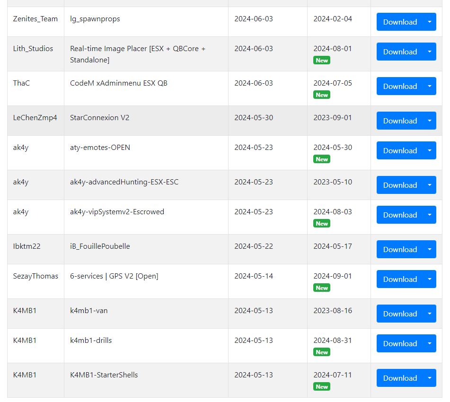Click the New badge under 2024-07-11
The height and width of the screenshot is (402, 450).
pos(322,386)
